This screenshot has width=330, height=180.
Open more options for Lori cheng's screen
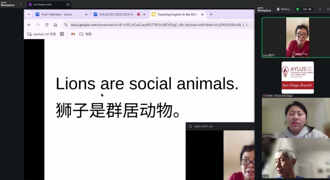(68, 4)
